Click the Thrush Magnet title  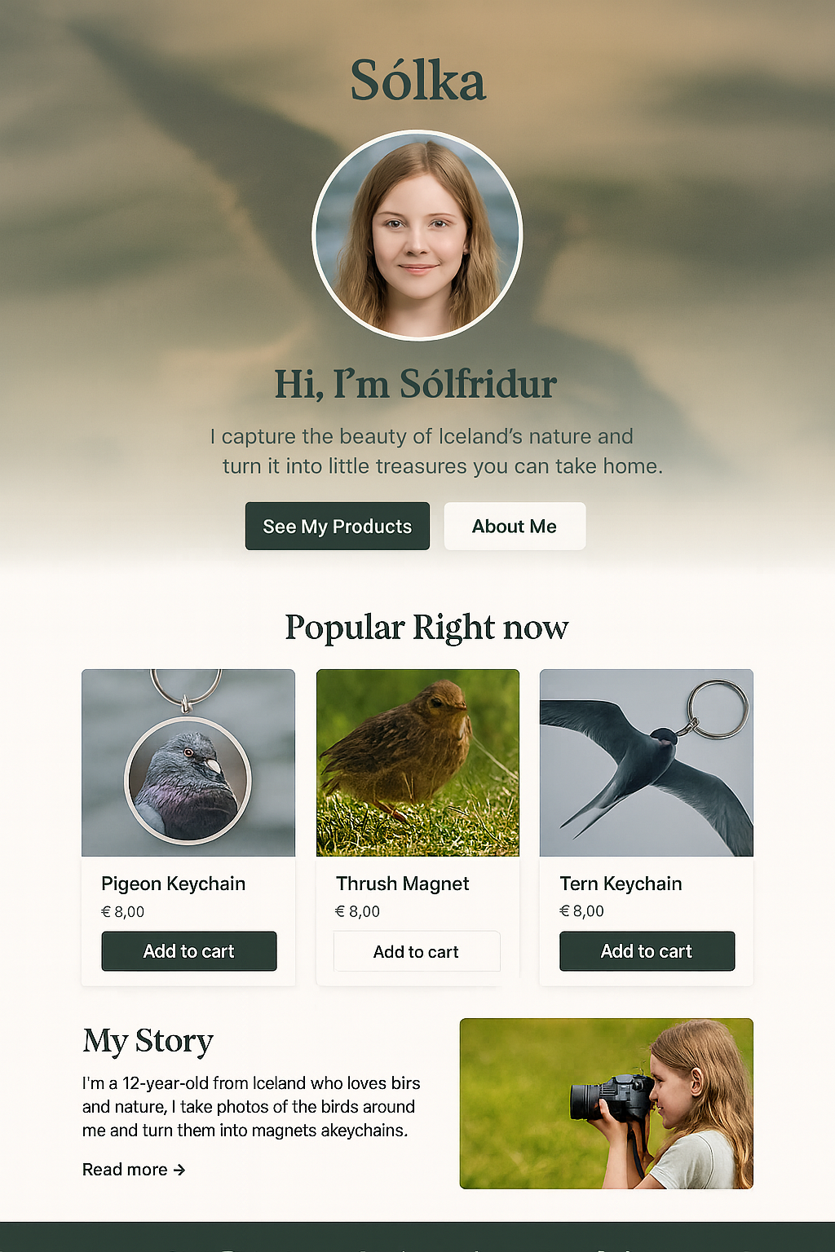(x=403, y=884)
